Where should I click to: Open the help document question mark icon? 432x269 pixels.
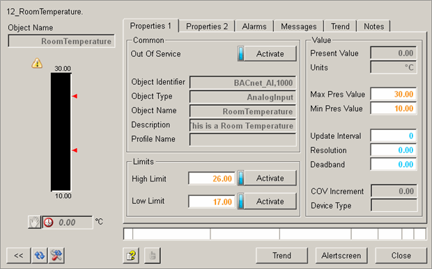pyautogui.click(x=131, y=256)
